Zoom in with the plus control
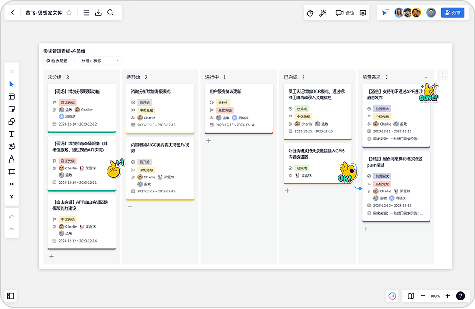This screenshot has height=309, width=475. pyautogui.click(x=447, y=296)
